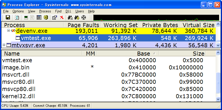Open the process Properties toolbar icon
222x110 pixels.
pyautogui.click(x=55, y=18)
